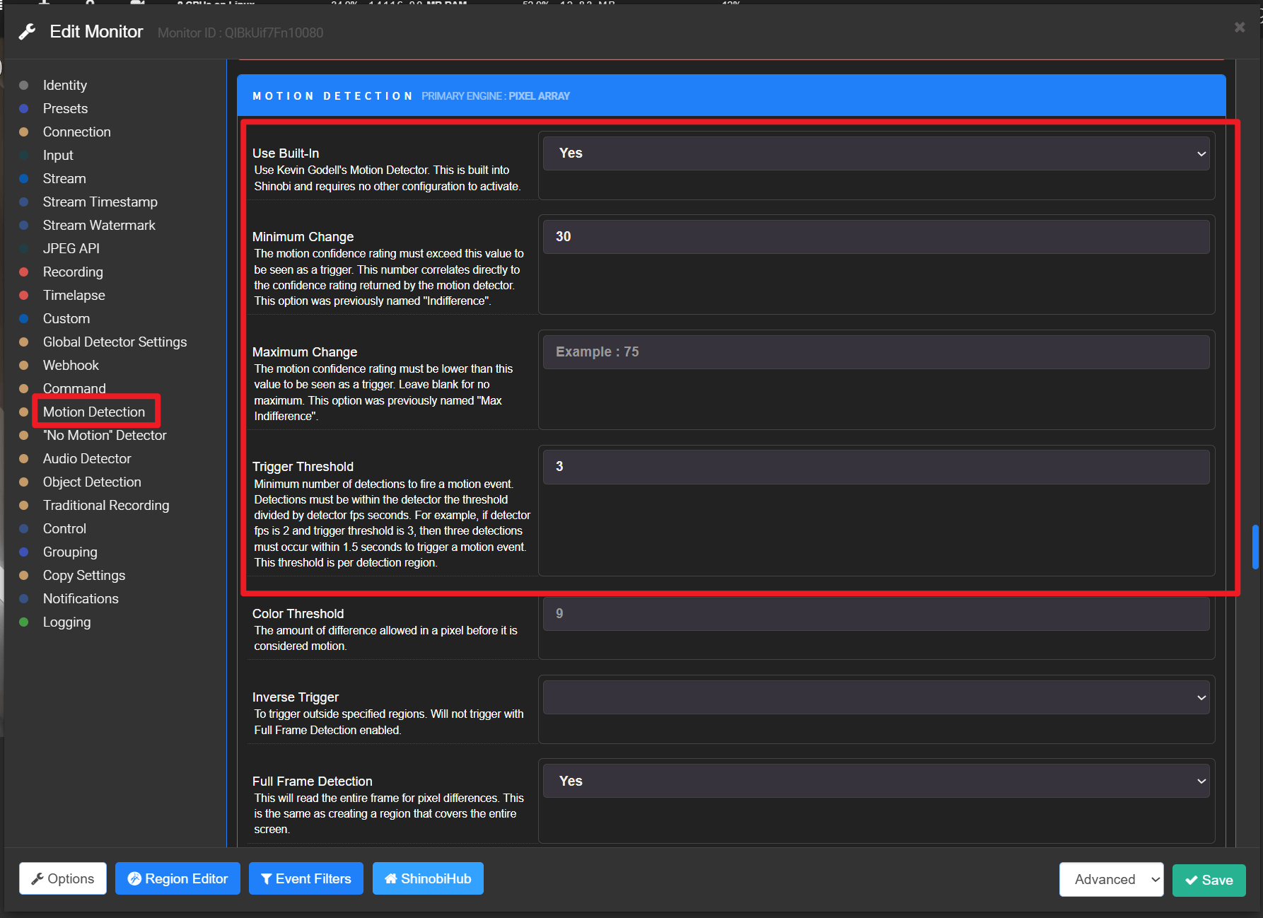Open Traditional Recording settings
The width and height of the screenshot is (1263, 918).
tap(106, 505)
